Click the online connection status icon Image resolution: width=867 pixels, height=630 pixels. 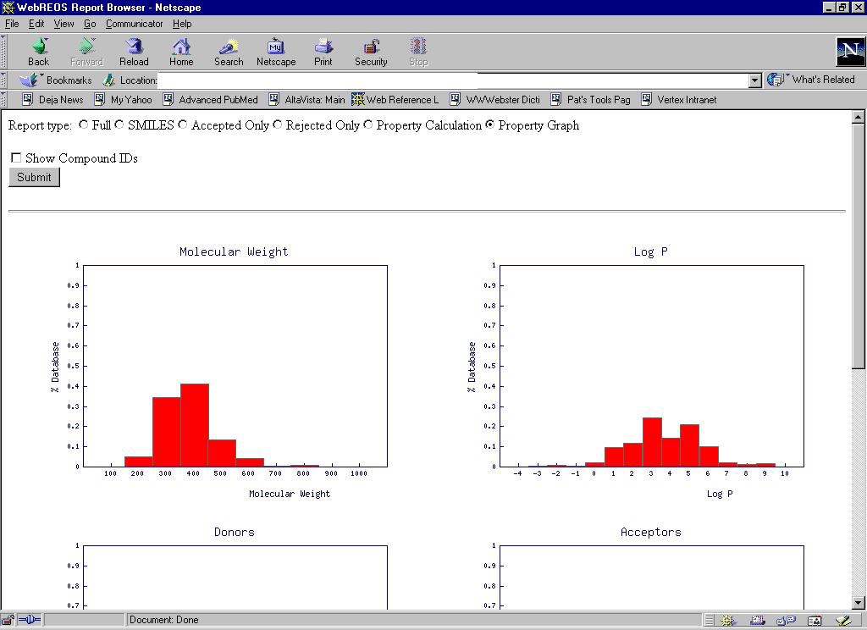tap(30, 620)
